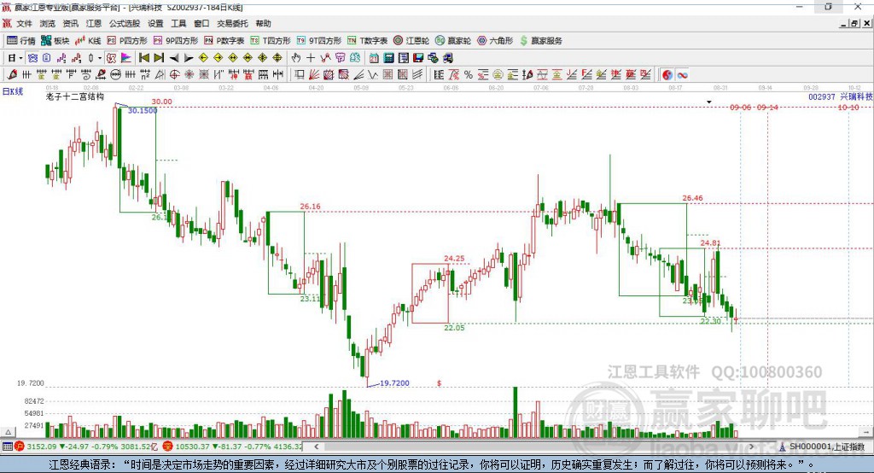Open the calendar date icon
This screenshot has width=874, height=473.
pyautogui.click(x=374, y=57)
